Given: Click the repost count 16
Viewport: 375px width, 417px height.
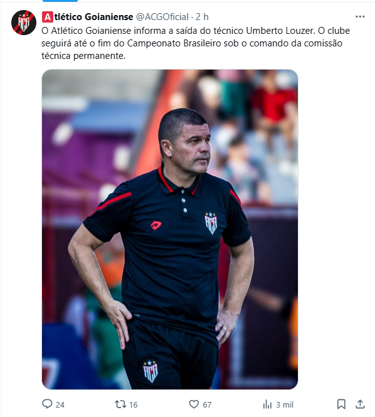Looking at the screenshot, I should tap(133, 404).
